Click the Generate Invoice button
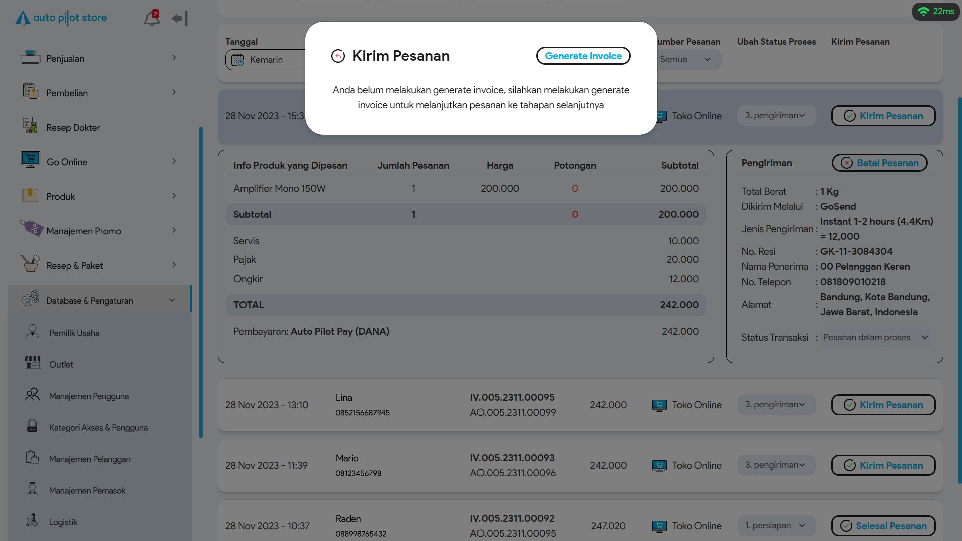 pyautogui.click(x=583, y=56)
